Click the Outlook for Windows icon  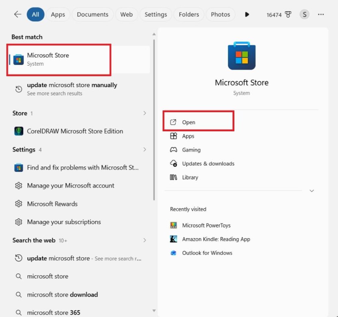click(174, 253)
